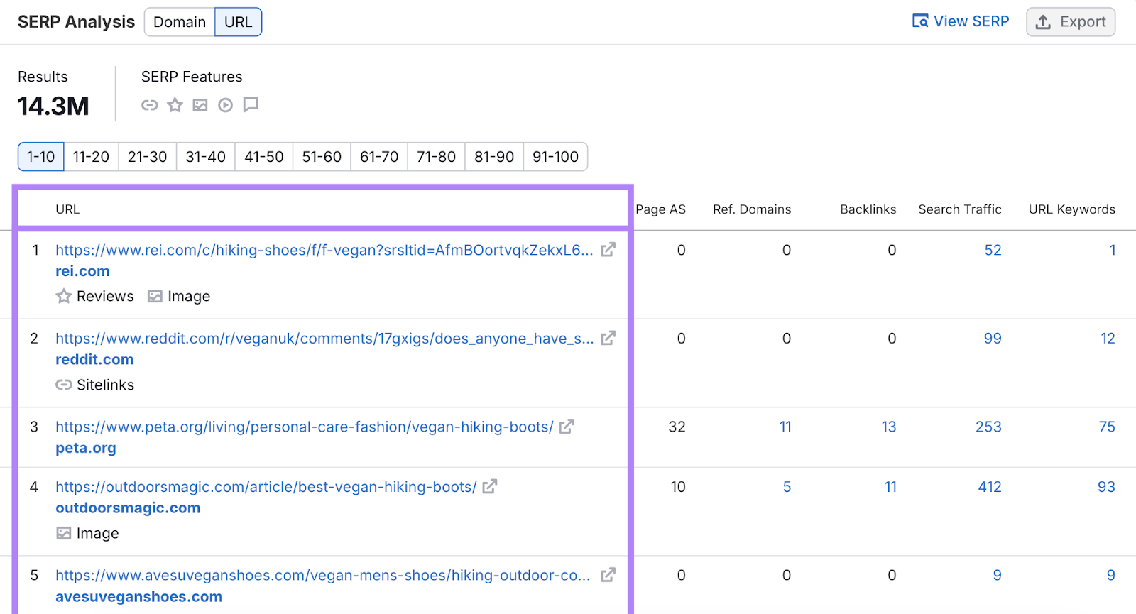The width and height of the screenshot is (1136, 614).
Task: Click the reviews star SERP feature icon
Action: pyautogui.click(x=175, y=105)
